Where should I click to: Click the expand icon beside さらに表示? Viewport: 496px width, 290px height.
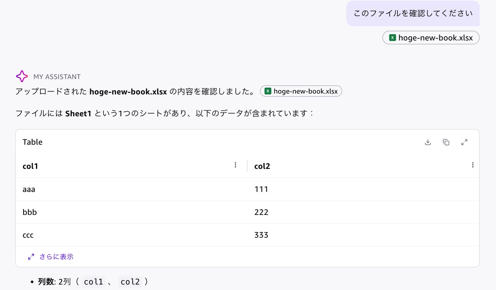pos(31,257)
